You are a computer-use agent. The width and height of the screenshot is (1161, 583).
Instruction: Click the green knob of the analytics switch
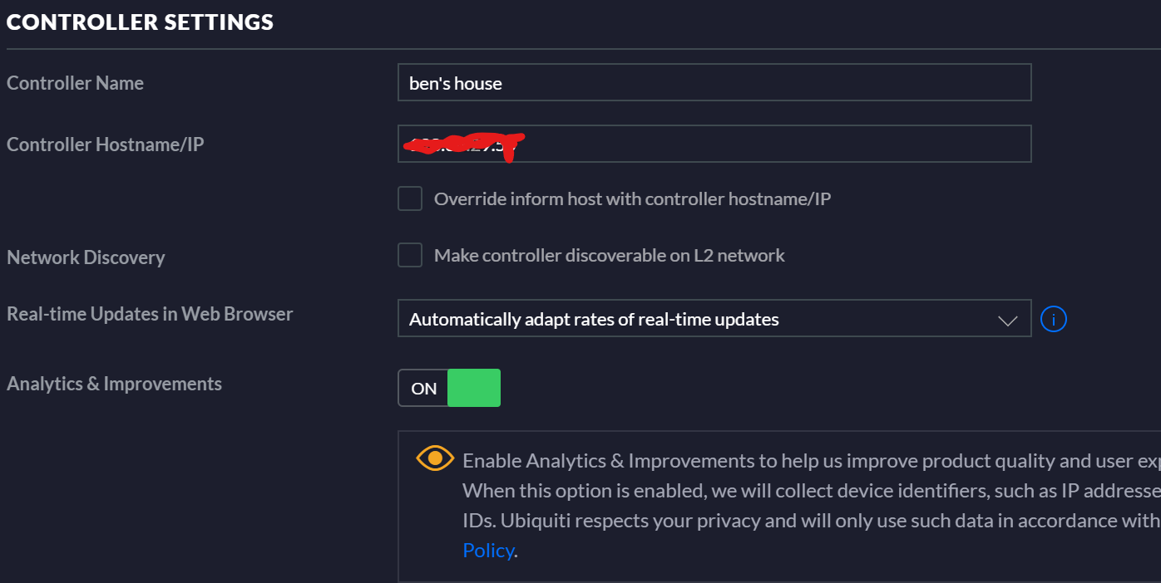[474, 388]
